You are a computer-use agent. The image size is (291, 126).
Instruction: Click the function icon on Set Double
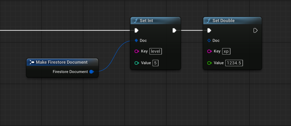(208, 21)
